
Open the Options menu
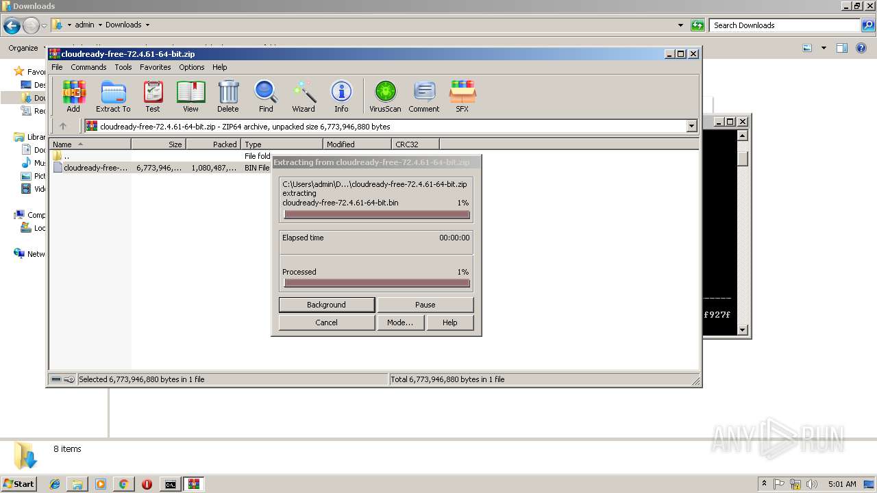click(192, 67)
